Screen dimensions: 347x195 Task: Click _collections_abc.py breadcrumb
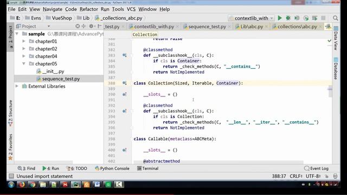coord(119,18)
